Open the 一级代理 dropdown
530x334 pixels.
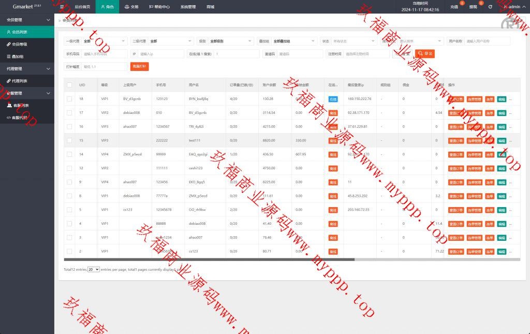click(x=95, y=41)
